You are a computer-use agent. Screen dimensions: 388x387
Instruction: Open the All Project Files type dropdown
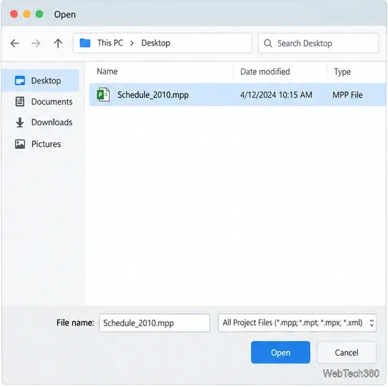[297, 322]
